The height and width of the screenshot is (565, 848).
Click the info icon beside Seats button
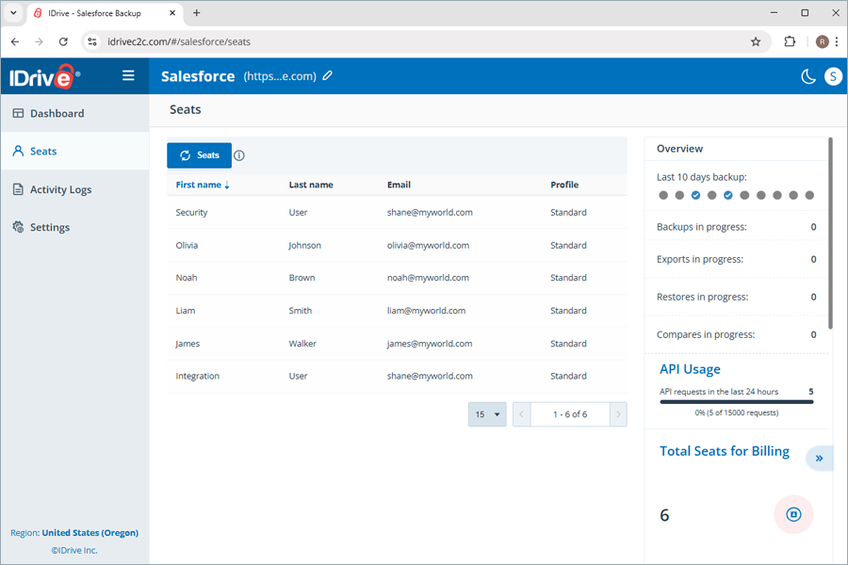click(x=239, y=155)
